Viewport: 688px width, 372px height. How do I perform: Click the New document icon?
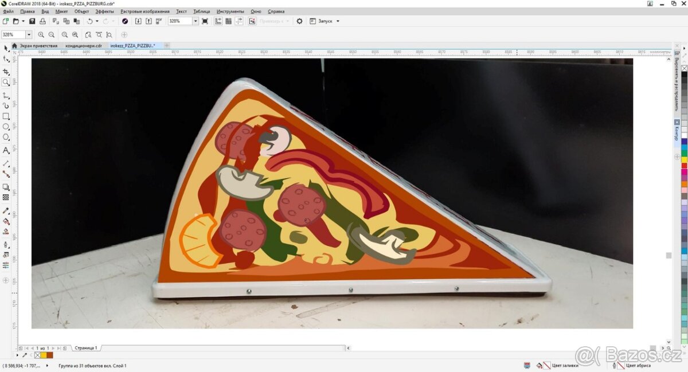coord(6,21)
